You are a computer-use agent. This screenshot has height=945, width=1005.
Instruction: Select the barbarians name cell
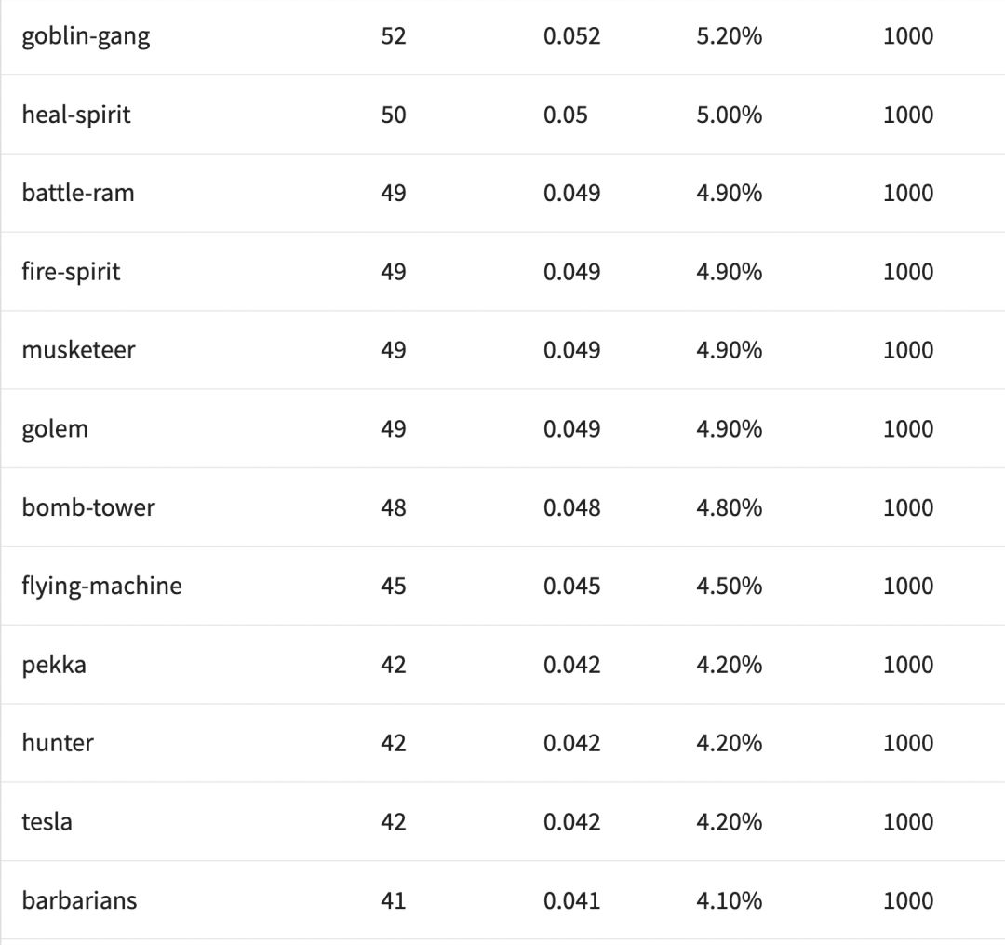pyautogui.click(x=79, y=900)
